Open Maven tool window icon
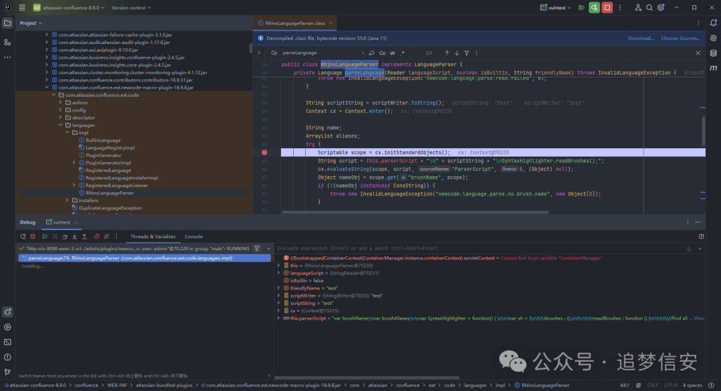The height and width of the screenshot is (391, 721). [x=713, y=68]
